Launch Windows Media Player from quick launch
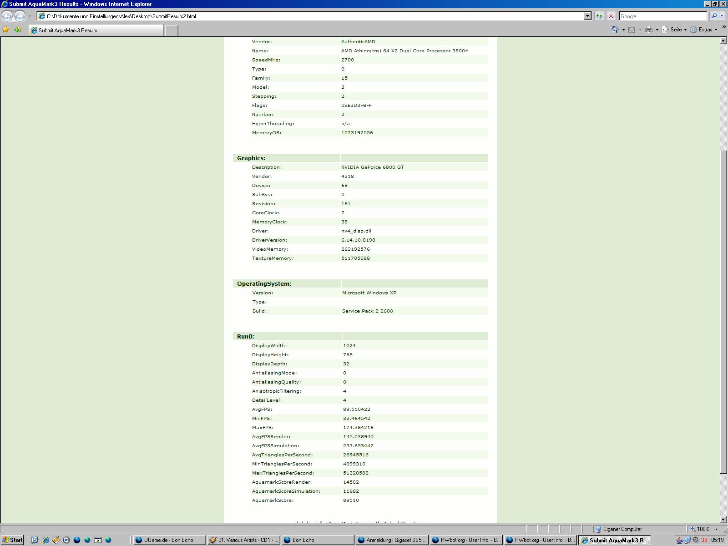728x546 pixels. 66,540
